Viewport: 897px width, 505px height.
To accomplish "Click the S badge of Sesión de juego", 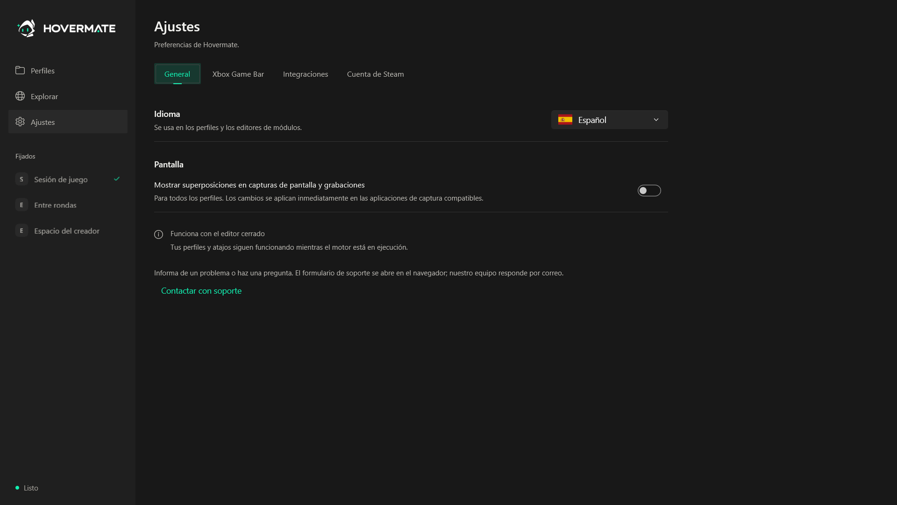I will coord(21,179).
